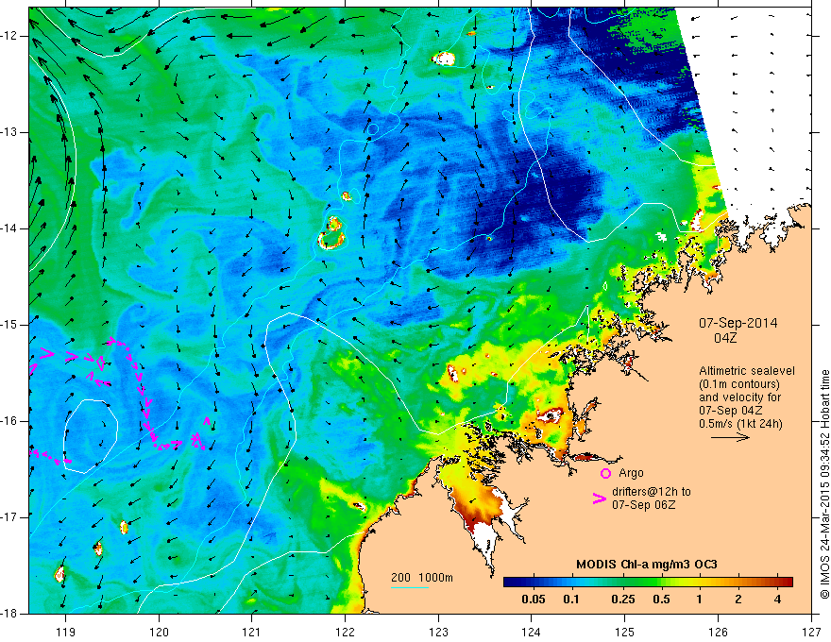
Task: Click latitude axis label '-17'
Action: point(10,517)
